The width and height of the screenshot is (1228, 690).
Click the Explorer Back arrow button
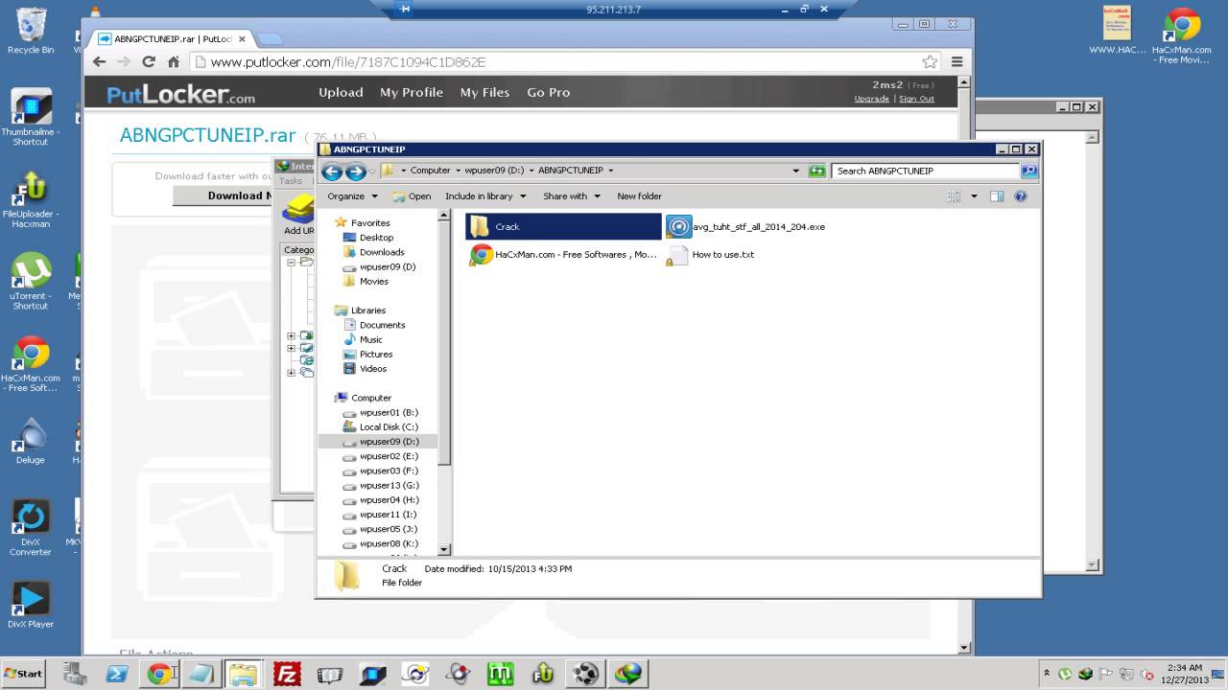332,172
